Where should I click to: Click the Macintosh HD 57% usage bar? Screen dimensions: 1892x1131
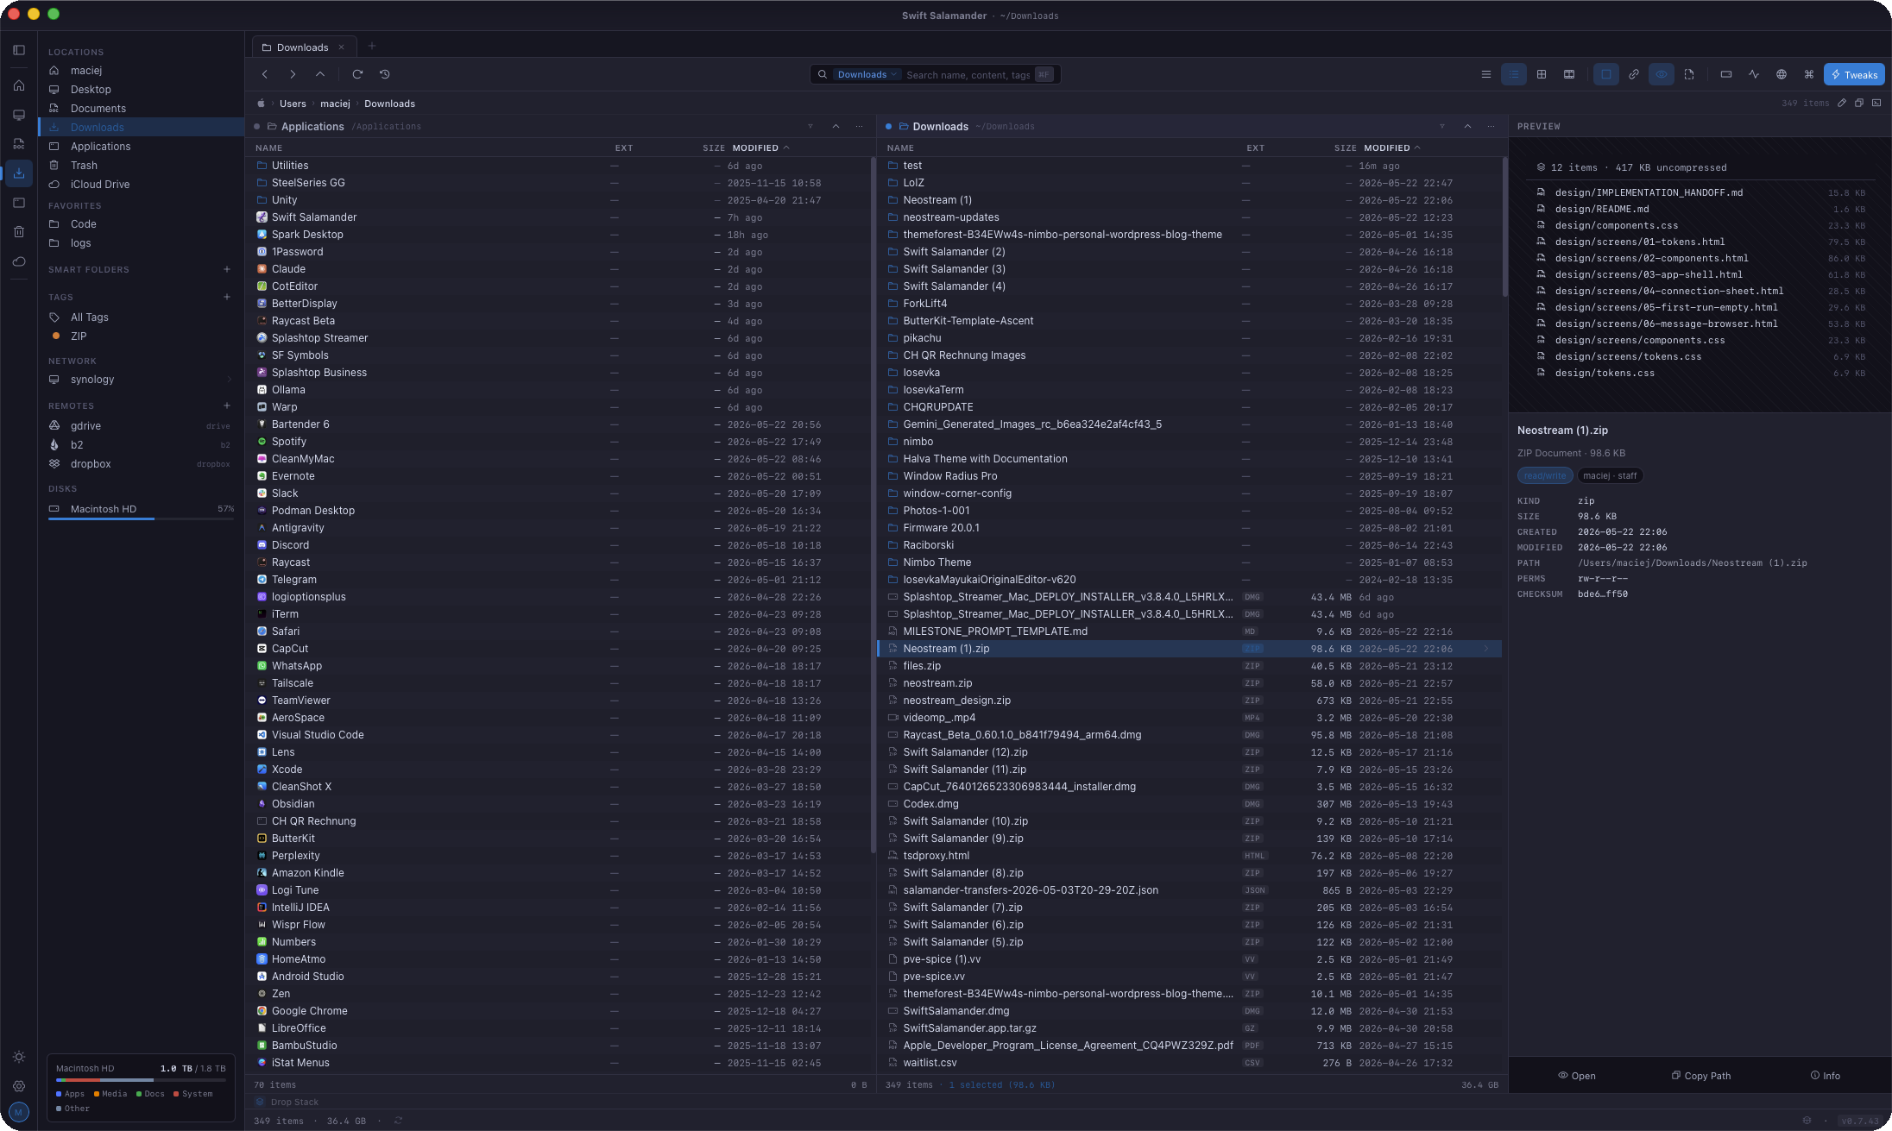[141, 518]
